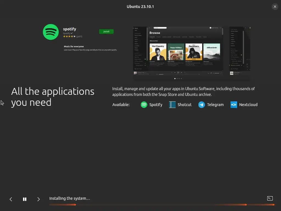Click the 'All the applications you need' heading
This screenshot has width=281, height=211.
[53, 97]
